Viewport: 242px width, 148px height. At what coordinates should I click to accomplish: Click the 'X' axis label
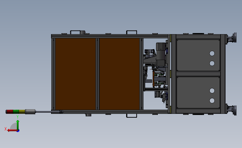[6, 129]
